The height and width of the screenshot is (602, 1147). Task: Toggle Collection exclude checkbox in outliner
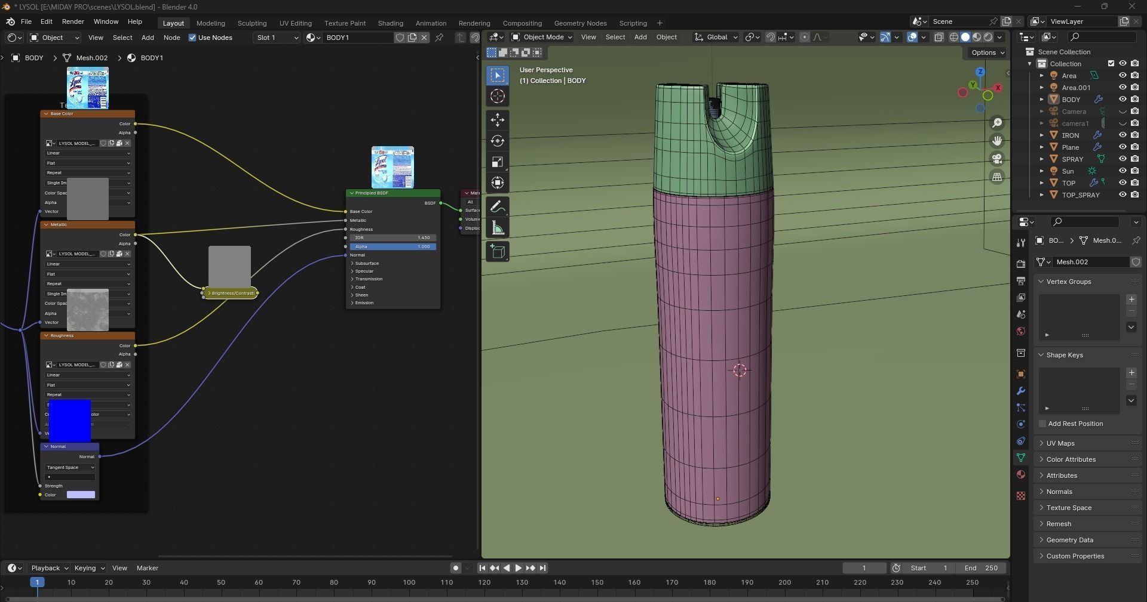point(1111,64)
